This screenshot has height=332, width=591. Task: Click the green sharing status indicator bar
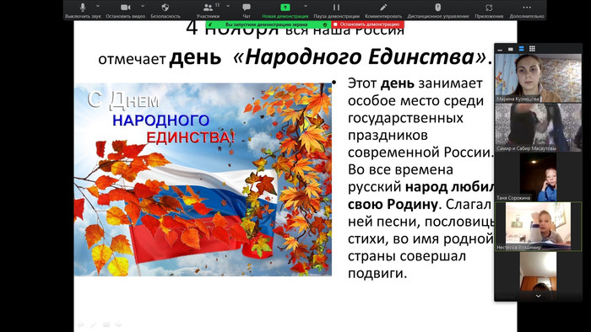point(268,24)
